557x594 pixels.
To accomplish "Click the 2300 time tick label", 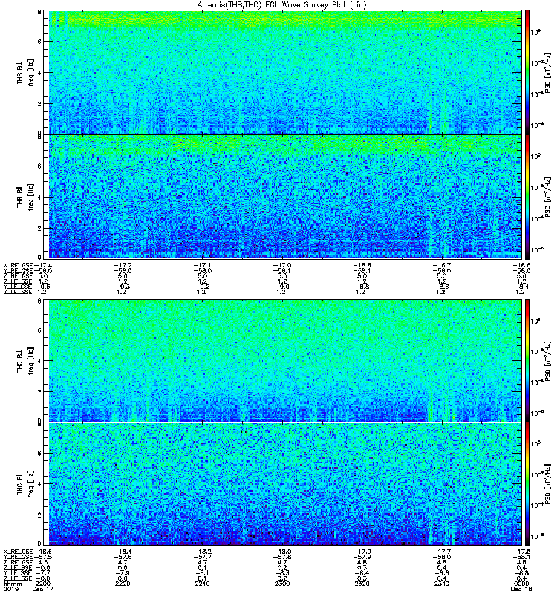I will 282,584.
